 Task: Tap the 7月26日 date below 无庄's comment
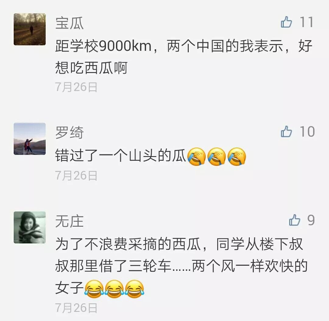click(76, 308)
